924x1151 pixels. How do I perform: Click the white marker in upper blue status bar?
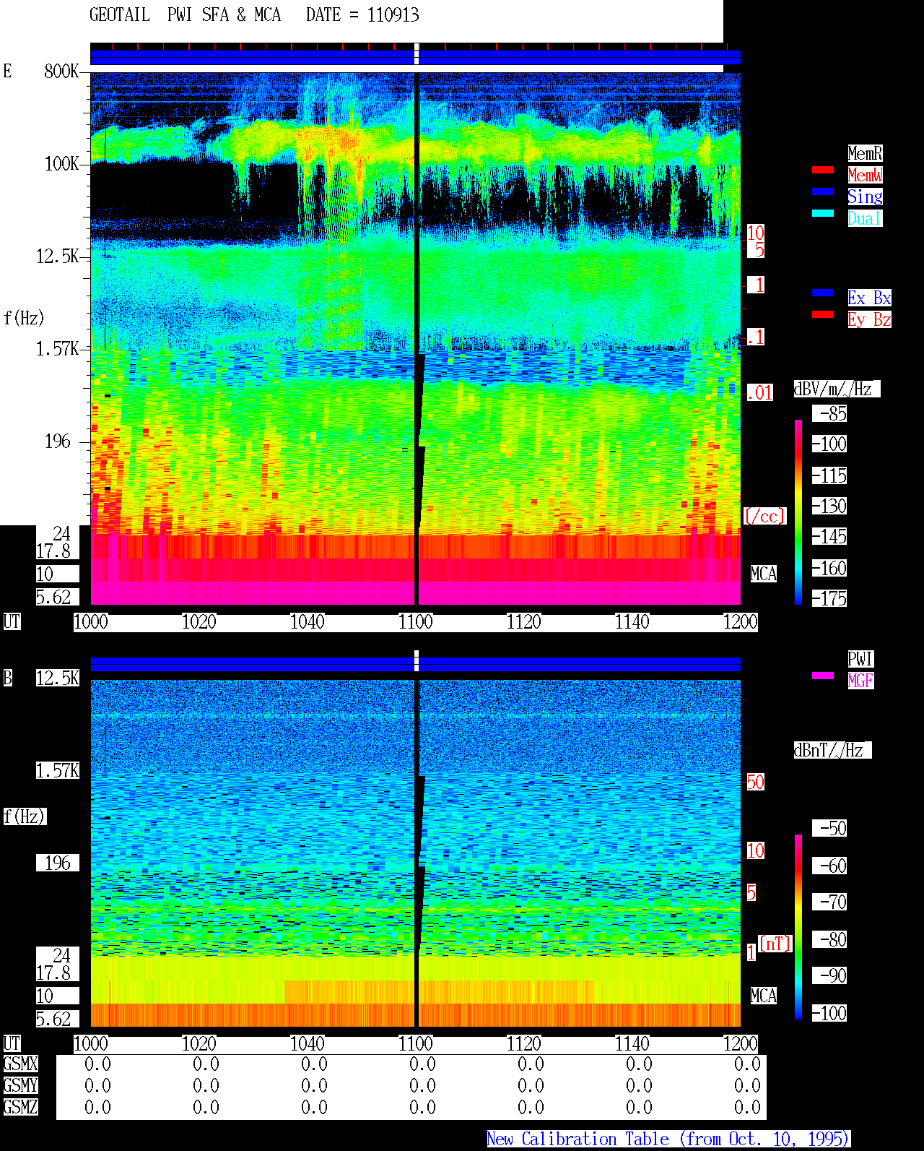[417, 54]
